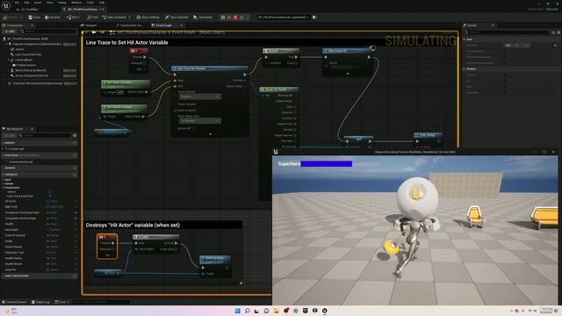The width and height of the screenshot is (562, 316).
Task: Open the Diff toolbar dropdown
Action: (73, 18)
